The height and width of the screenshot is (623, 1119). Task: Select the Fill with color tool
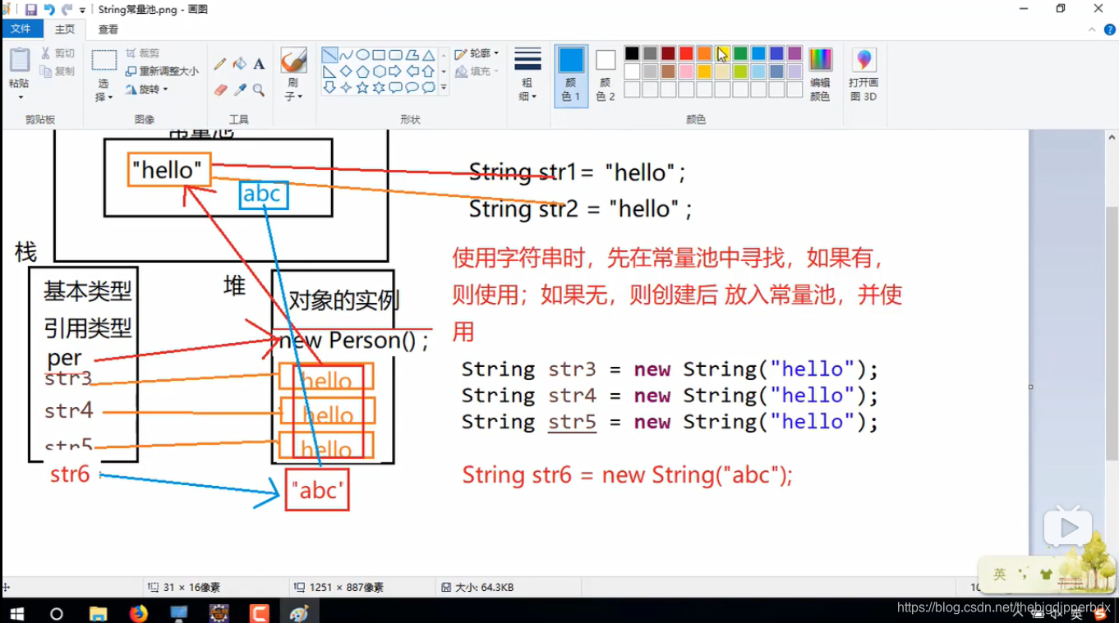239,64
